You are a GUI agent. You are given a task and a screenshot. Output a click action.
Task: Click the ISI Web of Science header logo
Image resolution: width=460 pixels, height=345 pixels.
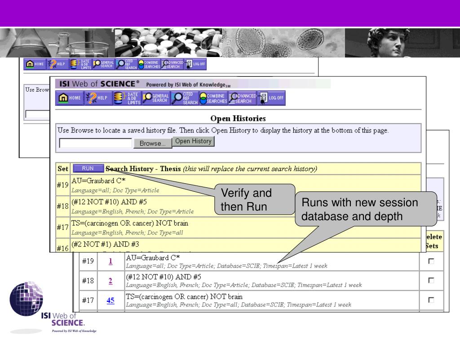click(x=99, y=84)
